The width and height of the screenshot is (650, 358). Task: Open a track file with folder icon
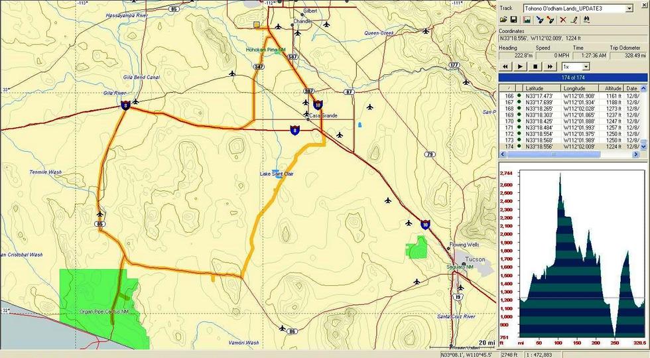pos(503,19)
